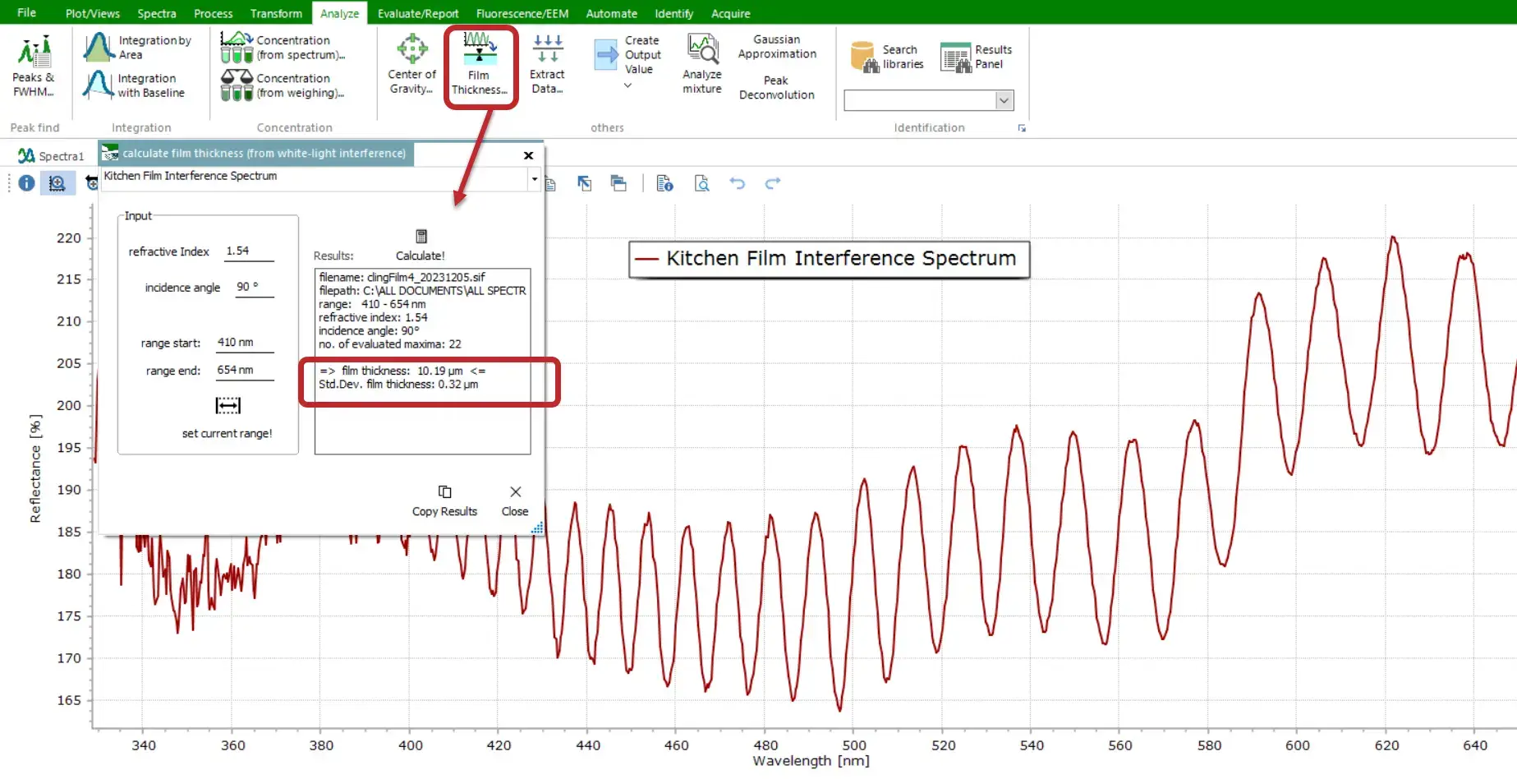Screen dimensions: 1517x779
Task: Click the info icon in plot toolbar
Action: click(x=26, y=183)
